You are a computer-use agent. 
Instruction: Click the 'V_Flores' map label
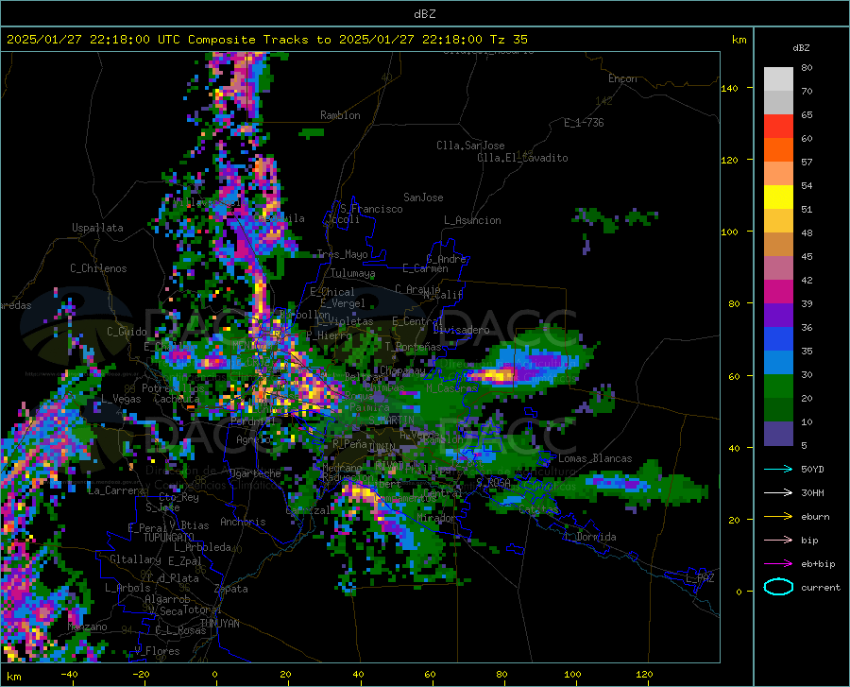(157, 651)
